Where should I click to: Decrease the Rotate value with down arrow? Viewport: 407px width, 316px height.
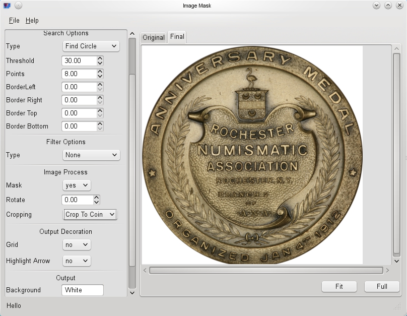[x=97, y=202]
